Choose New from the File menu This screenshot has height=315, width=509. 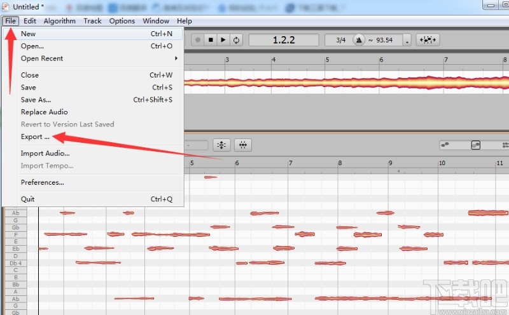pos(93,34)
